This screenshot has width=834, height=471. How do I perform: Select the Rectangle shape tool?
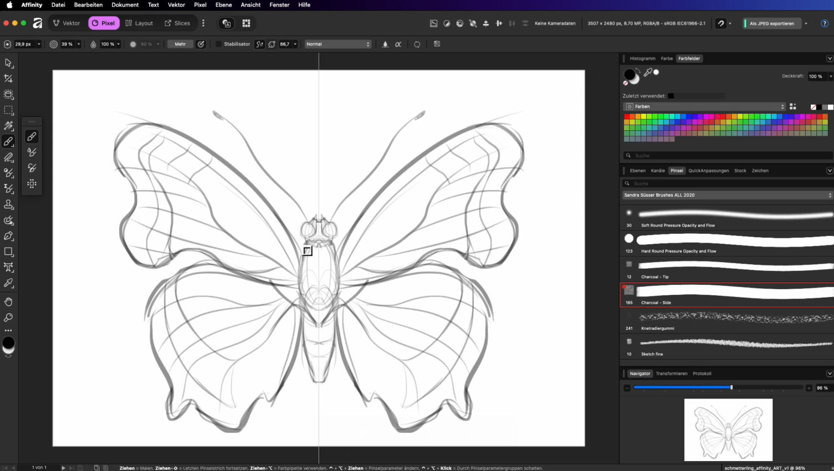[8, 252]
